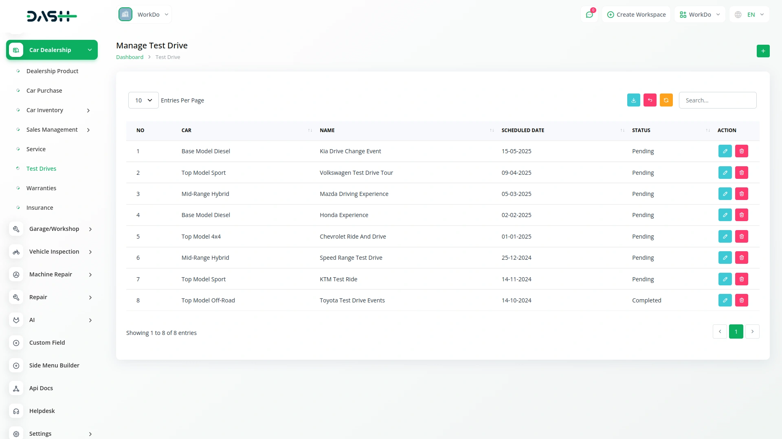Click the orange refresh icon button

(x=666, y=100)
